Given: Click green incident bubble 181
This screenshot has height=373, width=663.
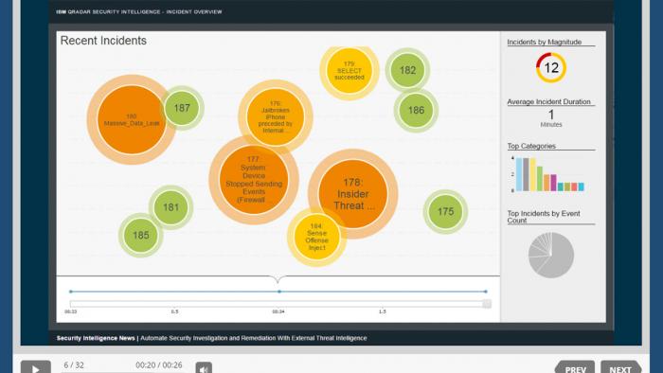Looking at the screenshot, I should click(x=170, y=207).
